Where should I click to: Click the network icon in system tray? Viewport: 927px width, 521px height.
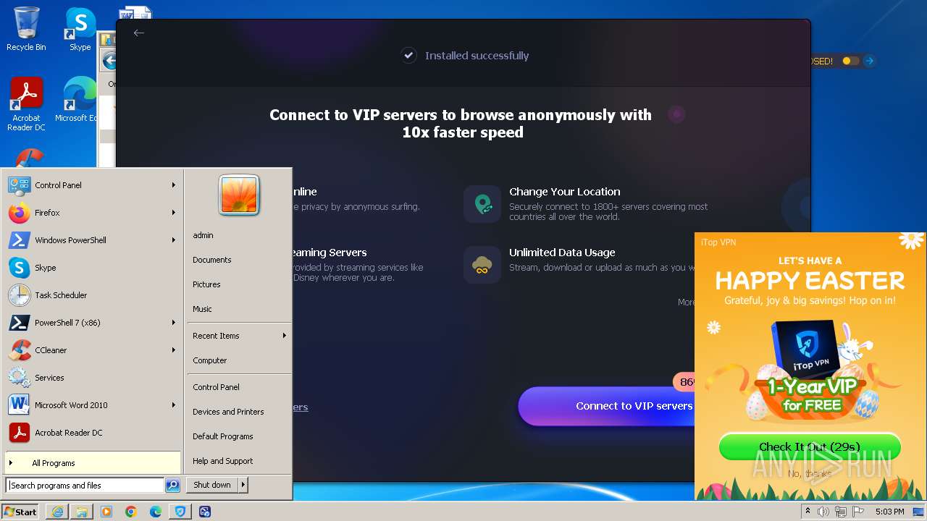pyautogui.click(x=840, y=512)
